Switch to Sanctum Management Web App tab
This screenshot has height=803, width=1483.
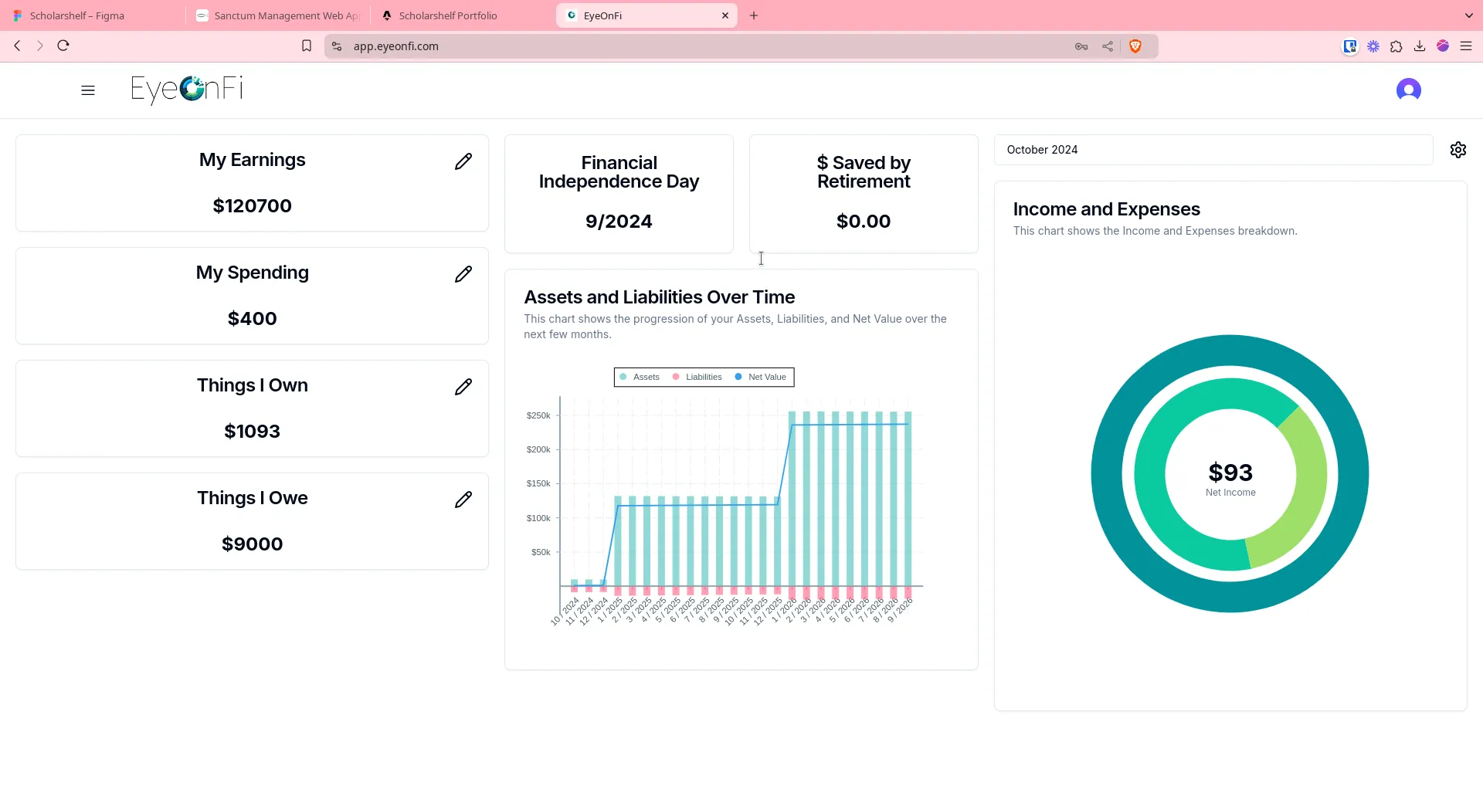pos(278,15)
